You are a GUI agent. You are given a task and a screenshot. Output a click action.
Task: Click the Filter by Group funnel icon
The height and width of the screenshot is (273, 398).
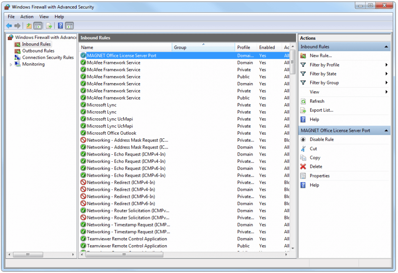(303, 83)
